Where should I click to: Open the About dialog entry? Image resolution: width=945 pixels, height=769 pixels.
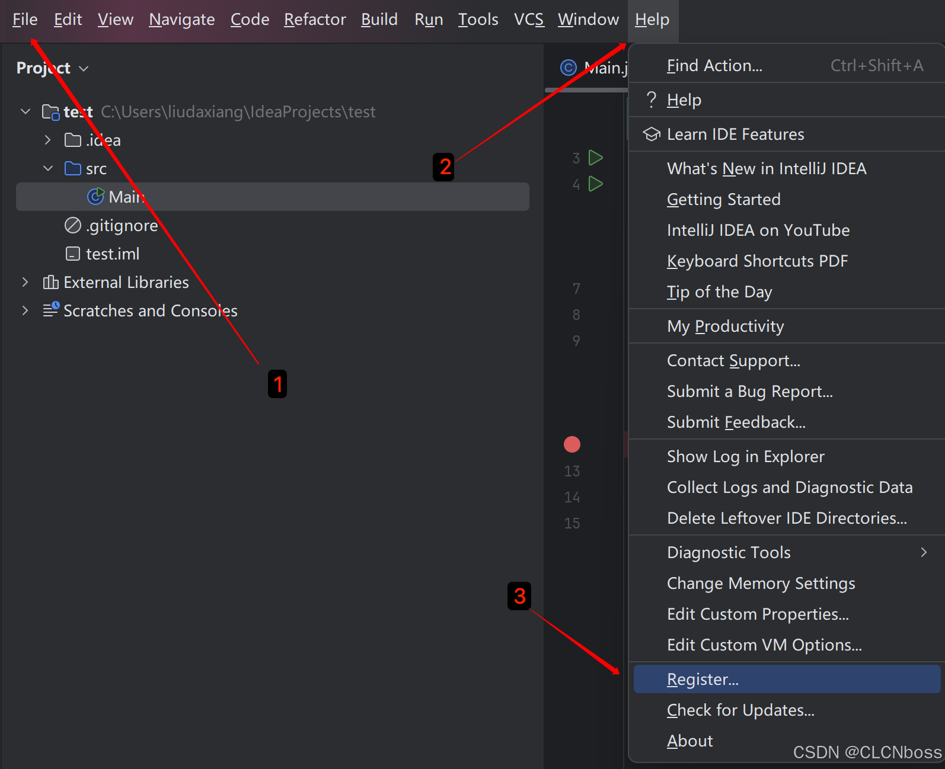[787, 741]
